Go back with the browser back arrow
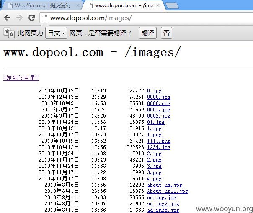The image size is (253, 213). click(7, 18)
